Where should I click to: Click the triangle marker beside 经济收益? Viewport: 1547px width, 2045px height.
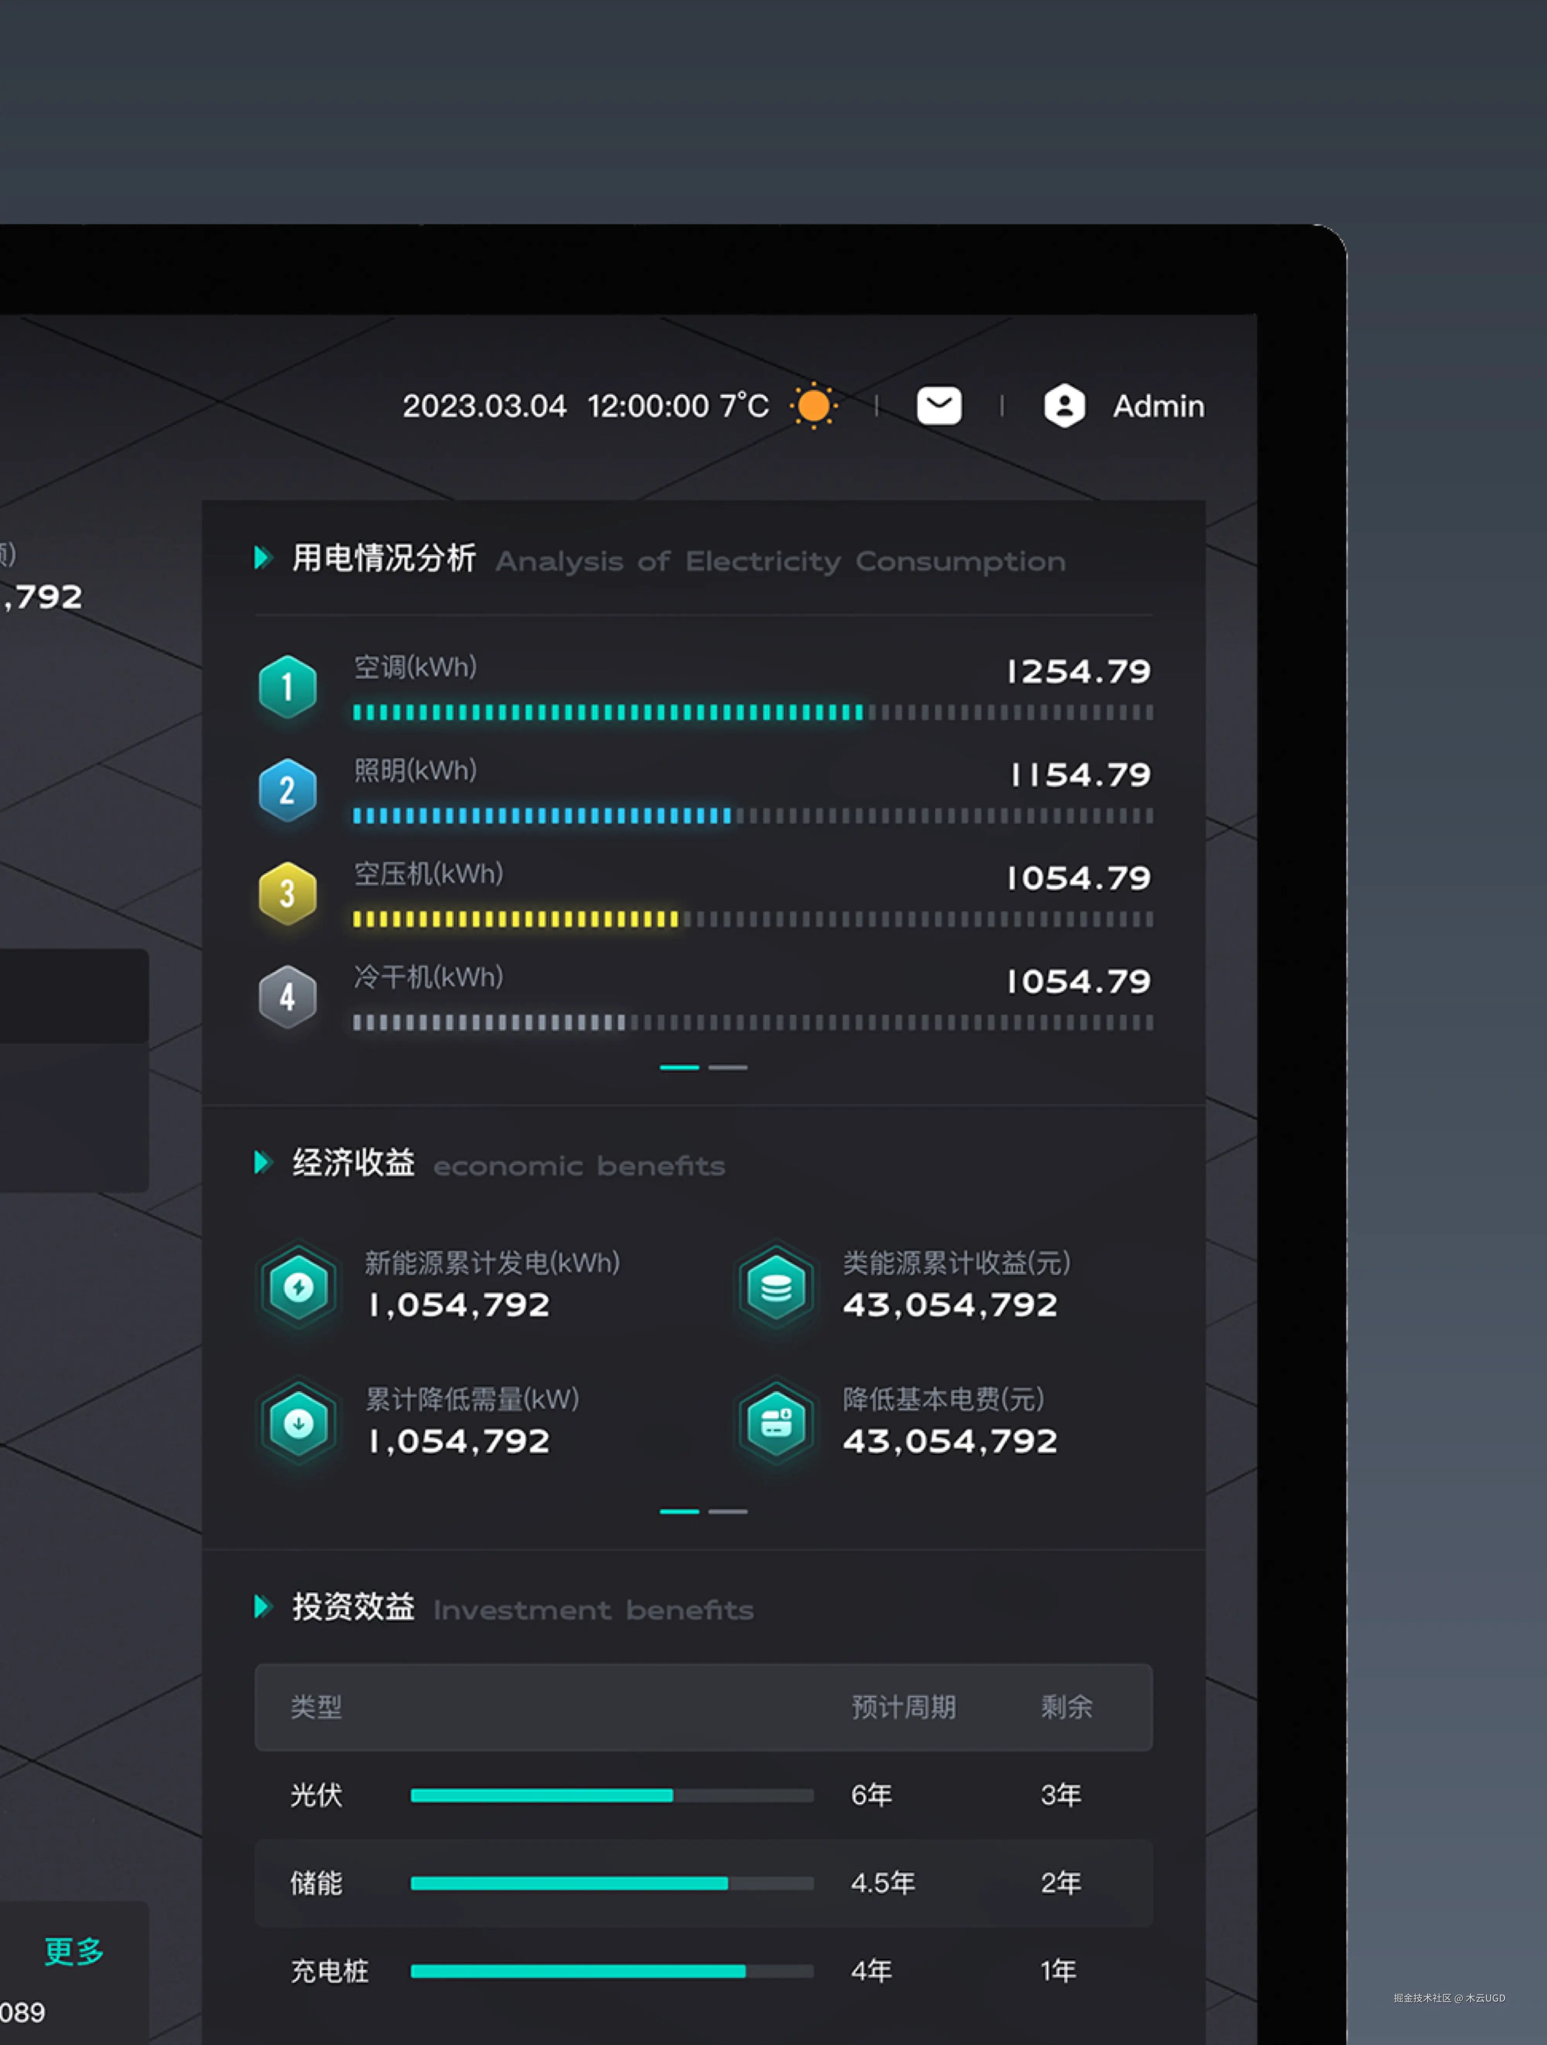point(263,1162)
